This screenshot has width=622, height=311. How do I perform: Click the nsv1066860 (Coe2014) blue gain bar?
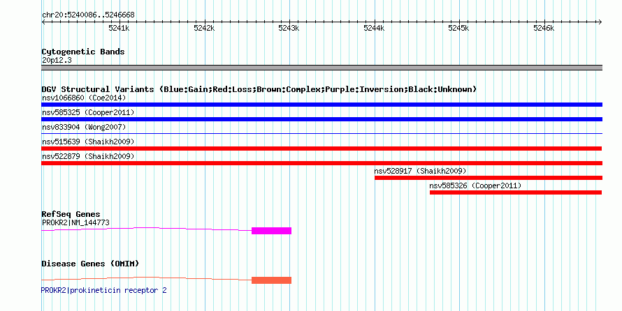321,105
